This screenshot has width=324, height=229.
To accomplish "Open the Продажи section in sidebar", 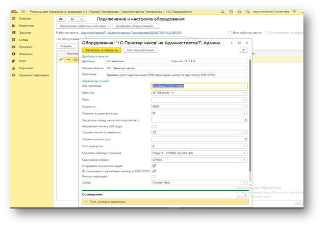I will point(25,47).
